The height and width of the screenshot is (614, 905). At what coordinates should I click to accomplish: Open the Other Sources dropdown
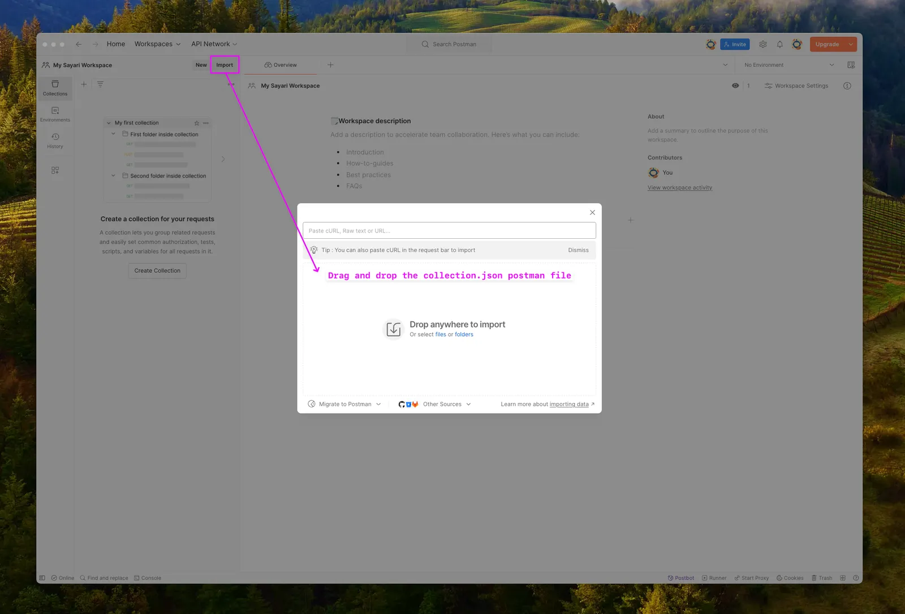tap(435, 404)
